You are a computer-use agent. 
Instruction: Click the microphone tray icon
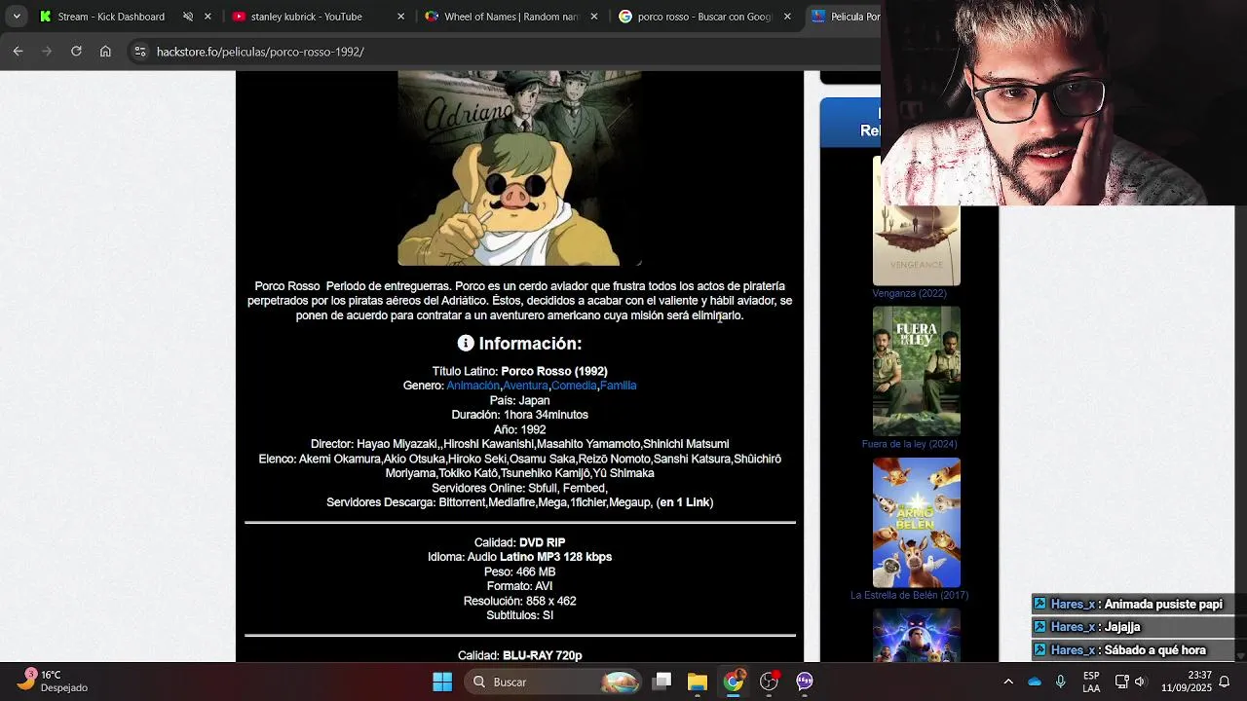tap(1061, 682)
